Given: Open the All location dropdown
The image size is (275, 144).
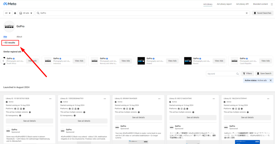Looking at the screenshot, I should (8, 13).
